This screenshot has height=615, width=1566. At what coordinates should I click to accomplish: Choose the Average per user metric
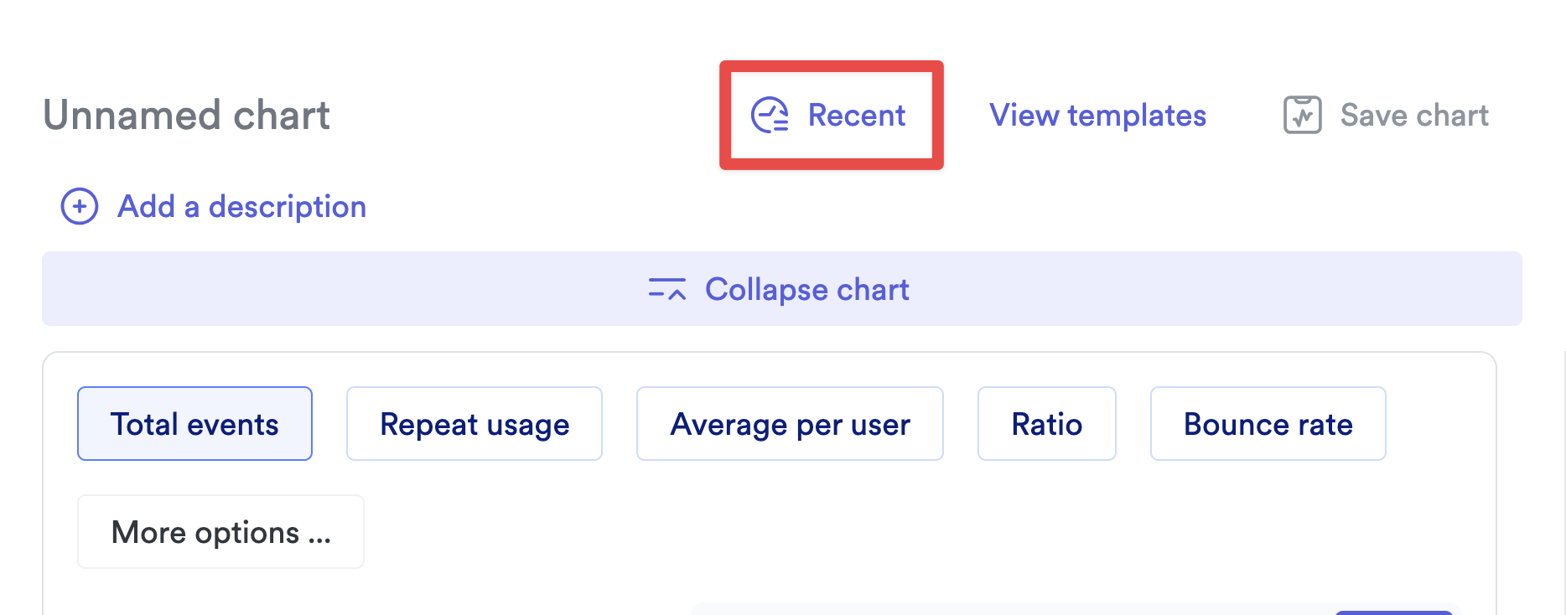(790, 424)
